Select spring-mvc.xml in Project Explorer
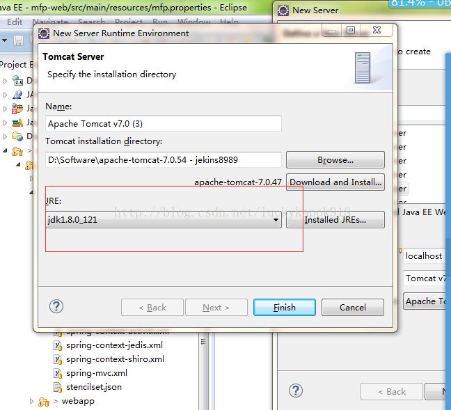 coord(97,373)
